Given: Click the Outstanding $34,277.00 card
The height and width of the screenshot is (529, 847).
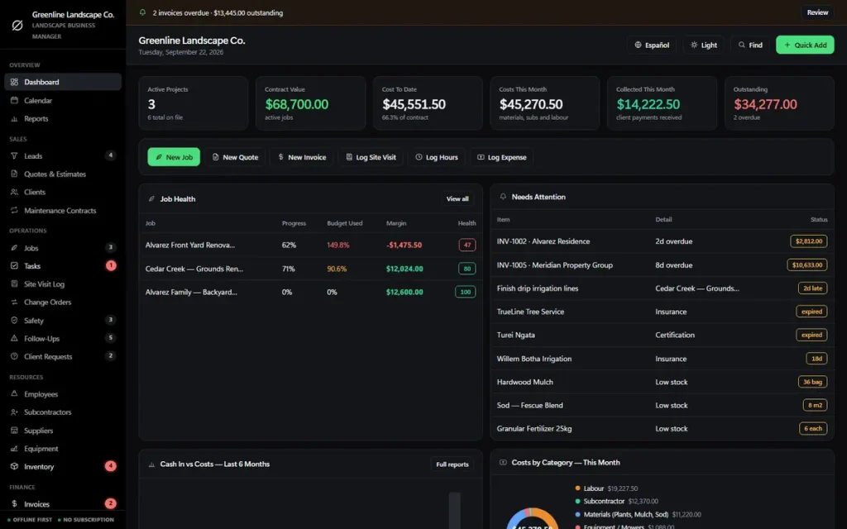Looking at the screenshot, I should click(779, 103).
